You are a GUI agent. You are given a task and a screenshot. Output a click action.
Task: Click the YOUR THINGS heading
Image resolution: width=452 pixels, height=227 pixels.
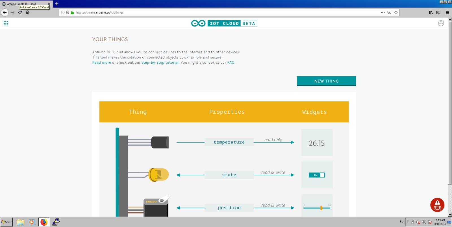(x=110, y=39)
